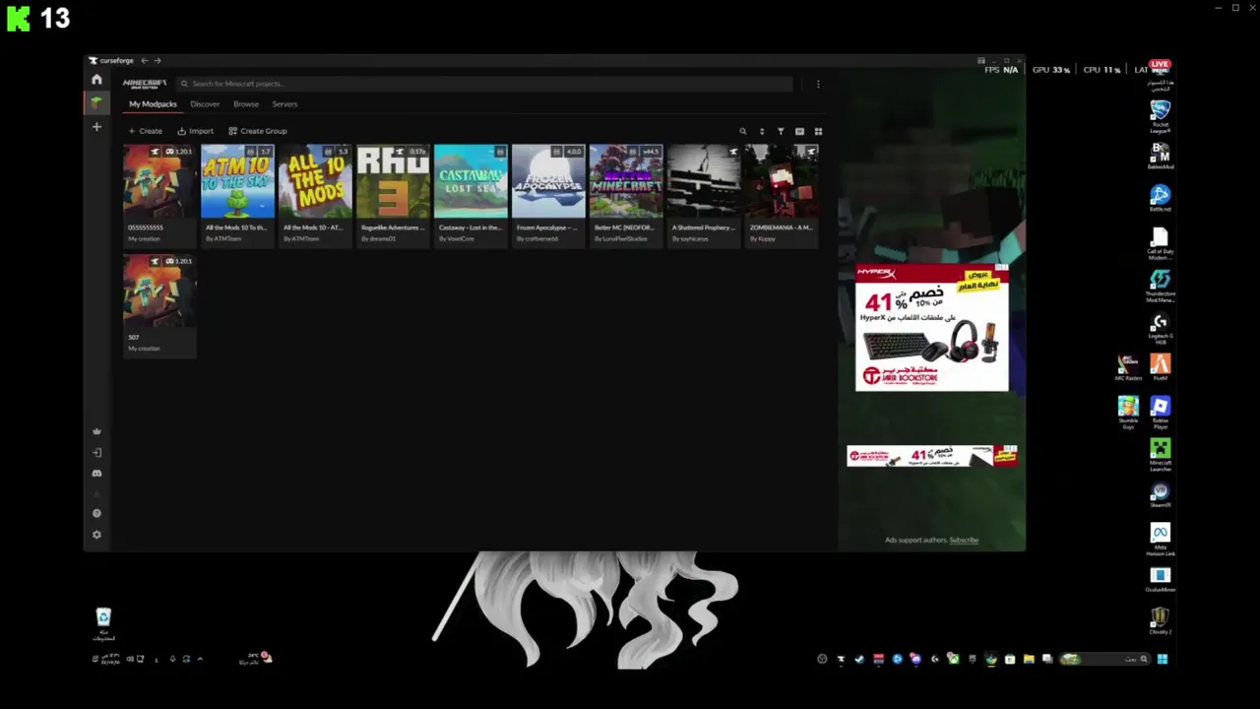Open the Stumble Guys desktop icon
The width and height of the screenshot is (1260, 709).
(x=1128, y=413)
